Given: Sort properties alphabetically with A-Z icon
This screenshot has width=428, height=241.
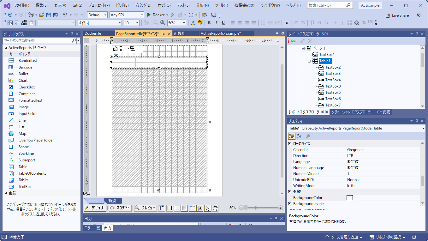Looking at the screenshot, I should 299,136.
